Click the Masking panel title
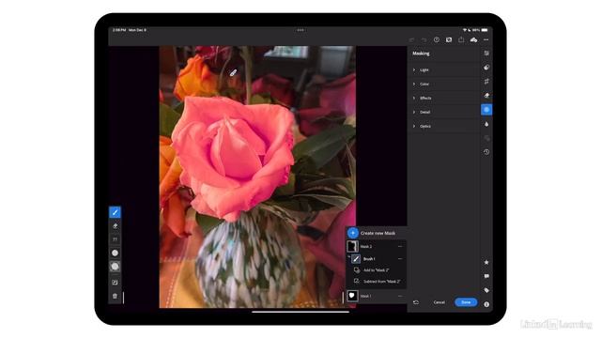Image resolution: width=601 pixels, height=338 pixels. [x=421, y=54]
